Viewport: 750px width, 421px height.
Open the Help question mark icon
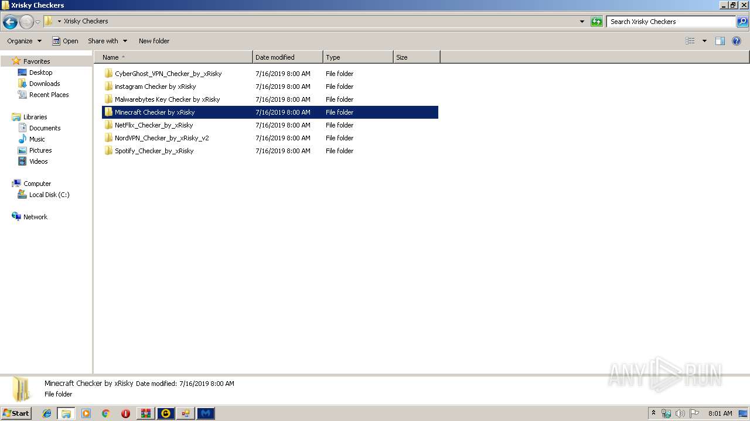(x=737, y=41)
